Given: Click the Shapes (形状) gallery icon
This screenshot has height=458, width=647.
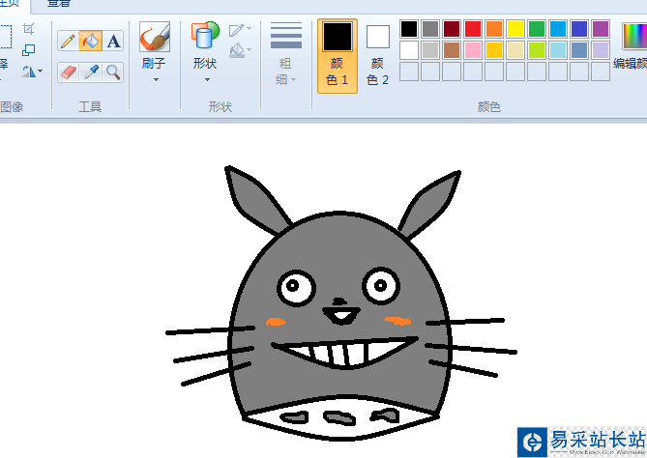Looking at the screenshot, I should 205,36.
